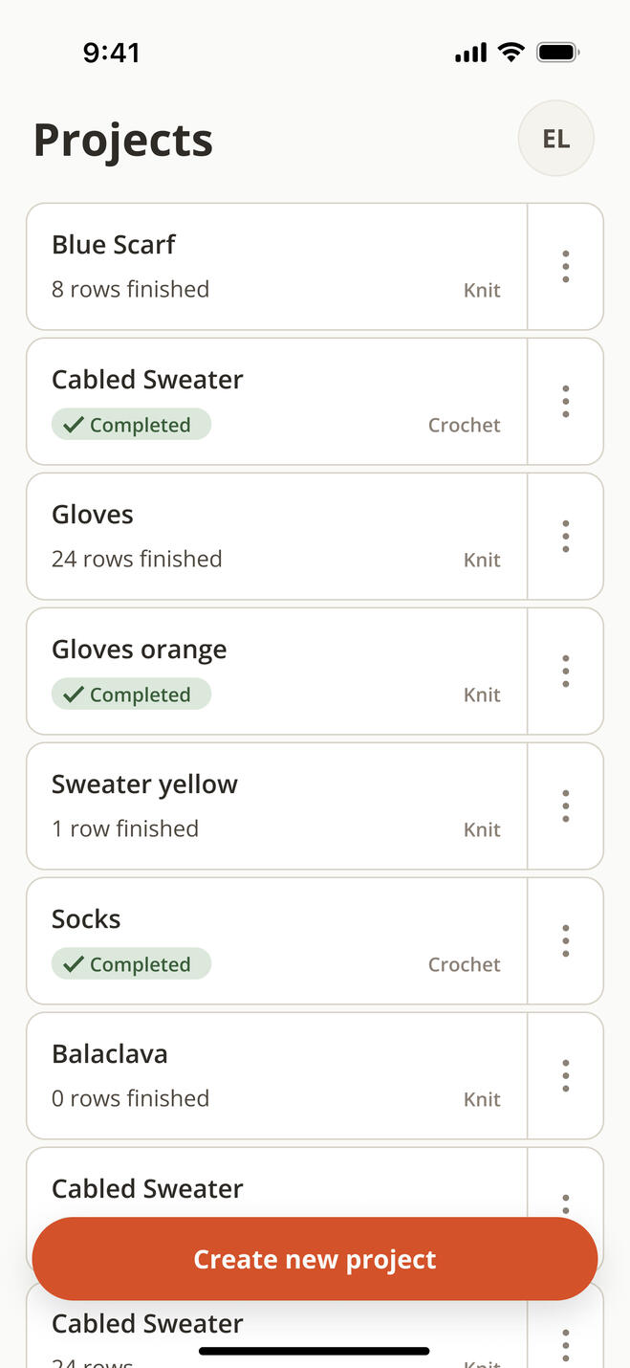
Task: Click the Completed badge on Socks
Action: (131, 964)
